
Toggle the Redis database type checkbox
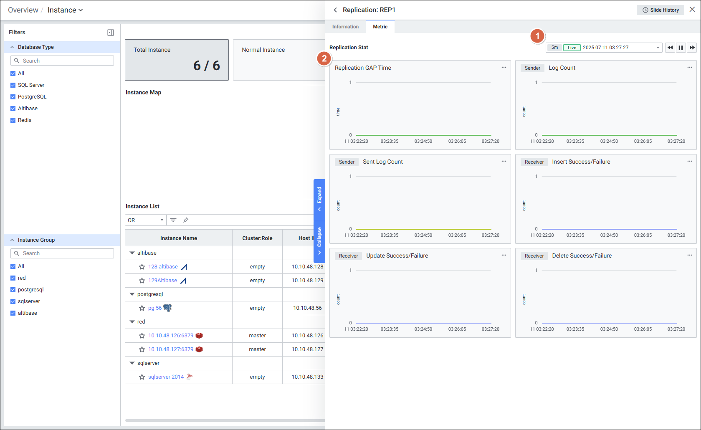[13, 120]
